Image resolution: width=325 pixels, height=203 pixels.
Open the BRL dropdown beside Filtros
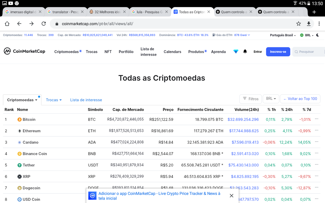click(x=271, y=99)
